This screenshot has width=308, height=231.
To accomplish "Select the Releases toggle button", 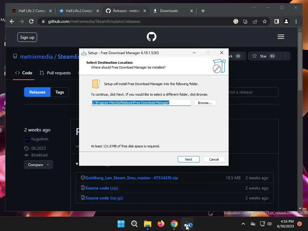I will click(x=37, y=92).
